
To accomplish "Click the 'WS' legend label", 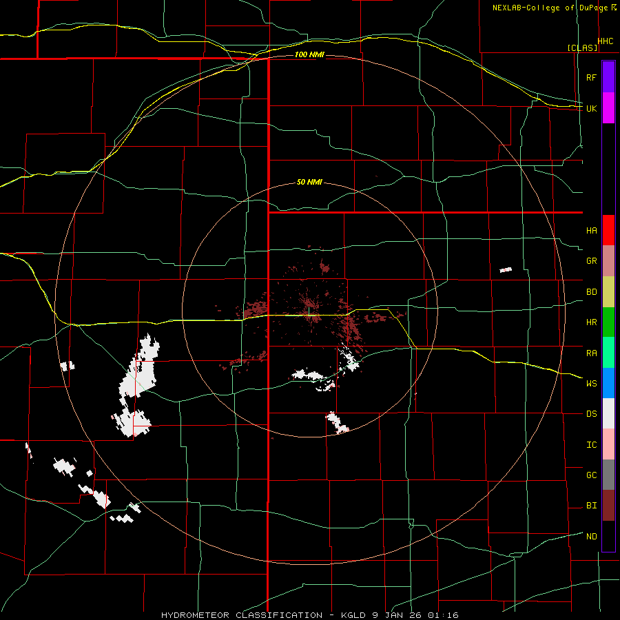I will coord(591,384).
